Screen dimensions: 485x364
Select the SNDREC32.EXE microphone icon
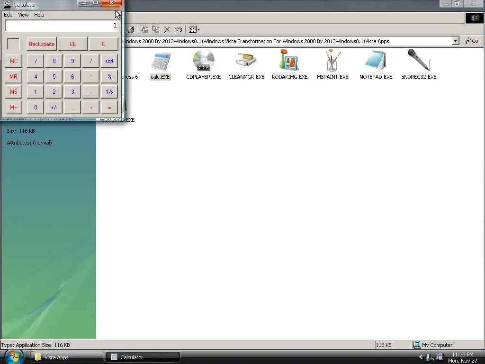pyautogui.click(x=419, y=60)
